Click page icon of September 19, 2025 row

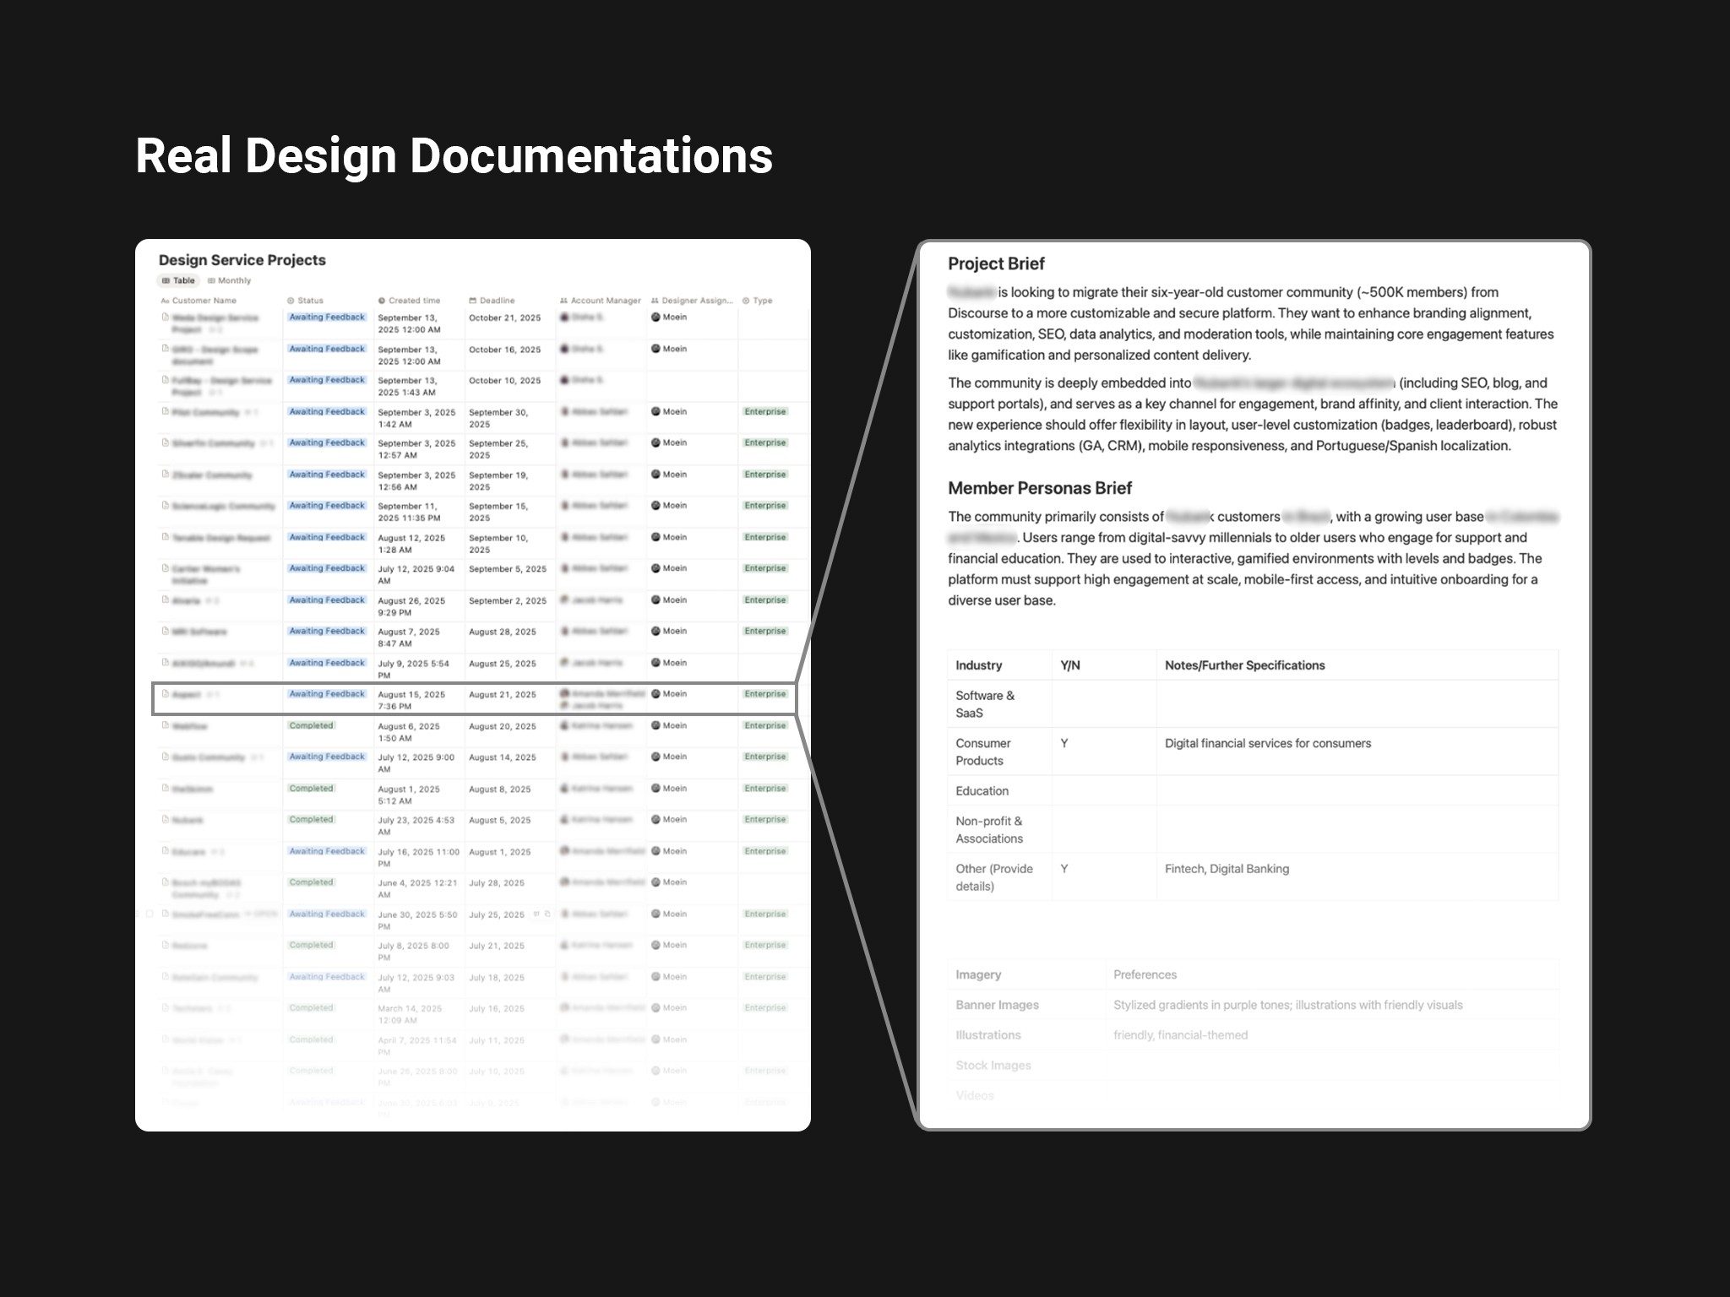(165, 475)
